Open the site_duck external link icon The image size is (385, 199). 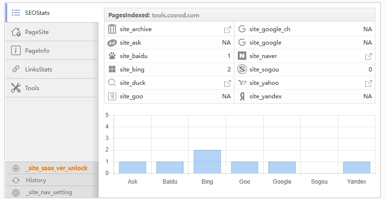(227, 83)
